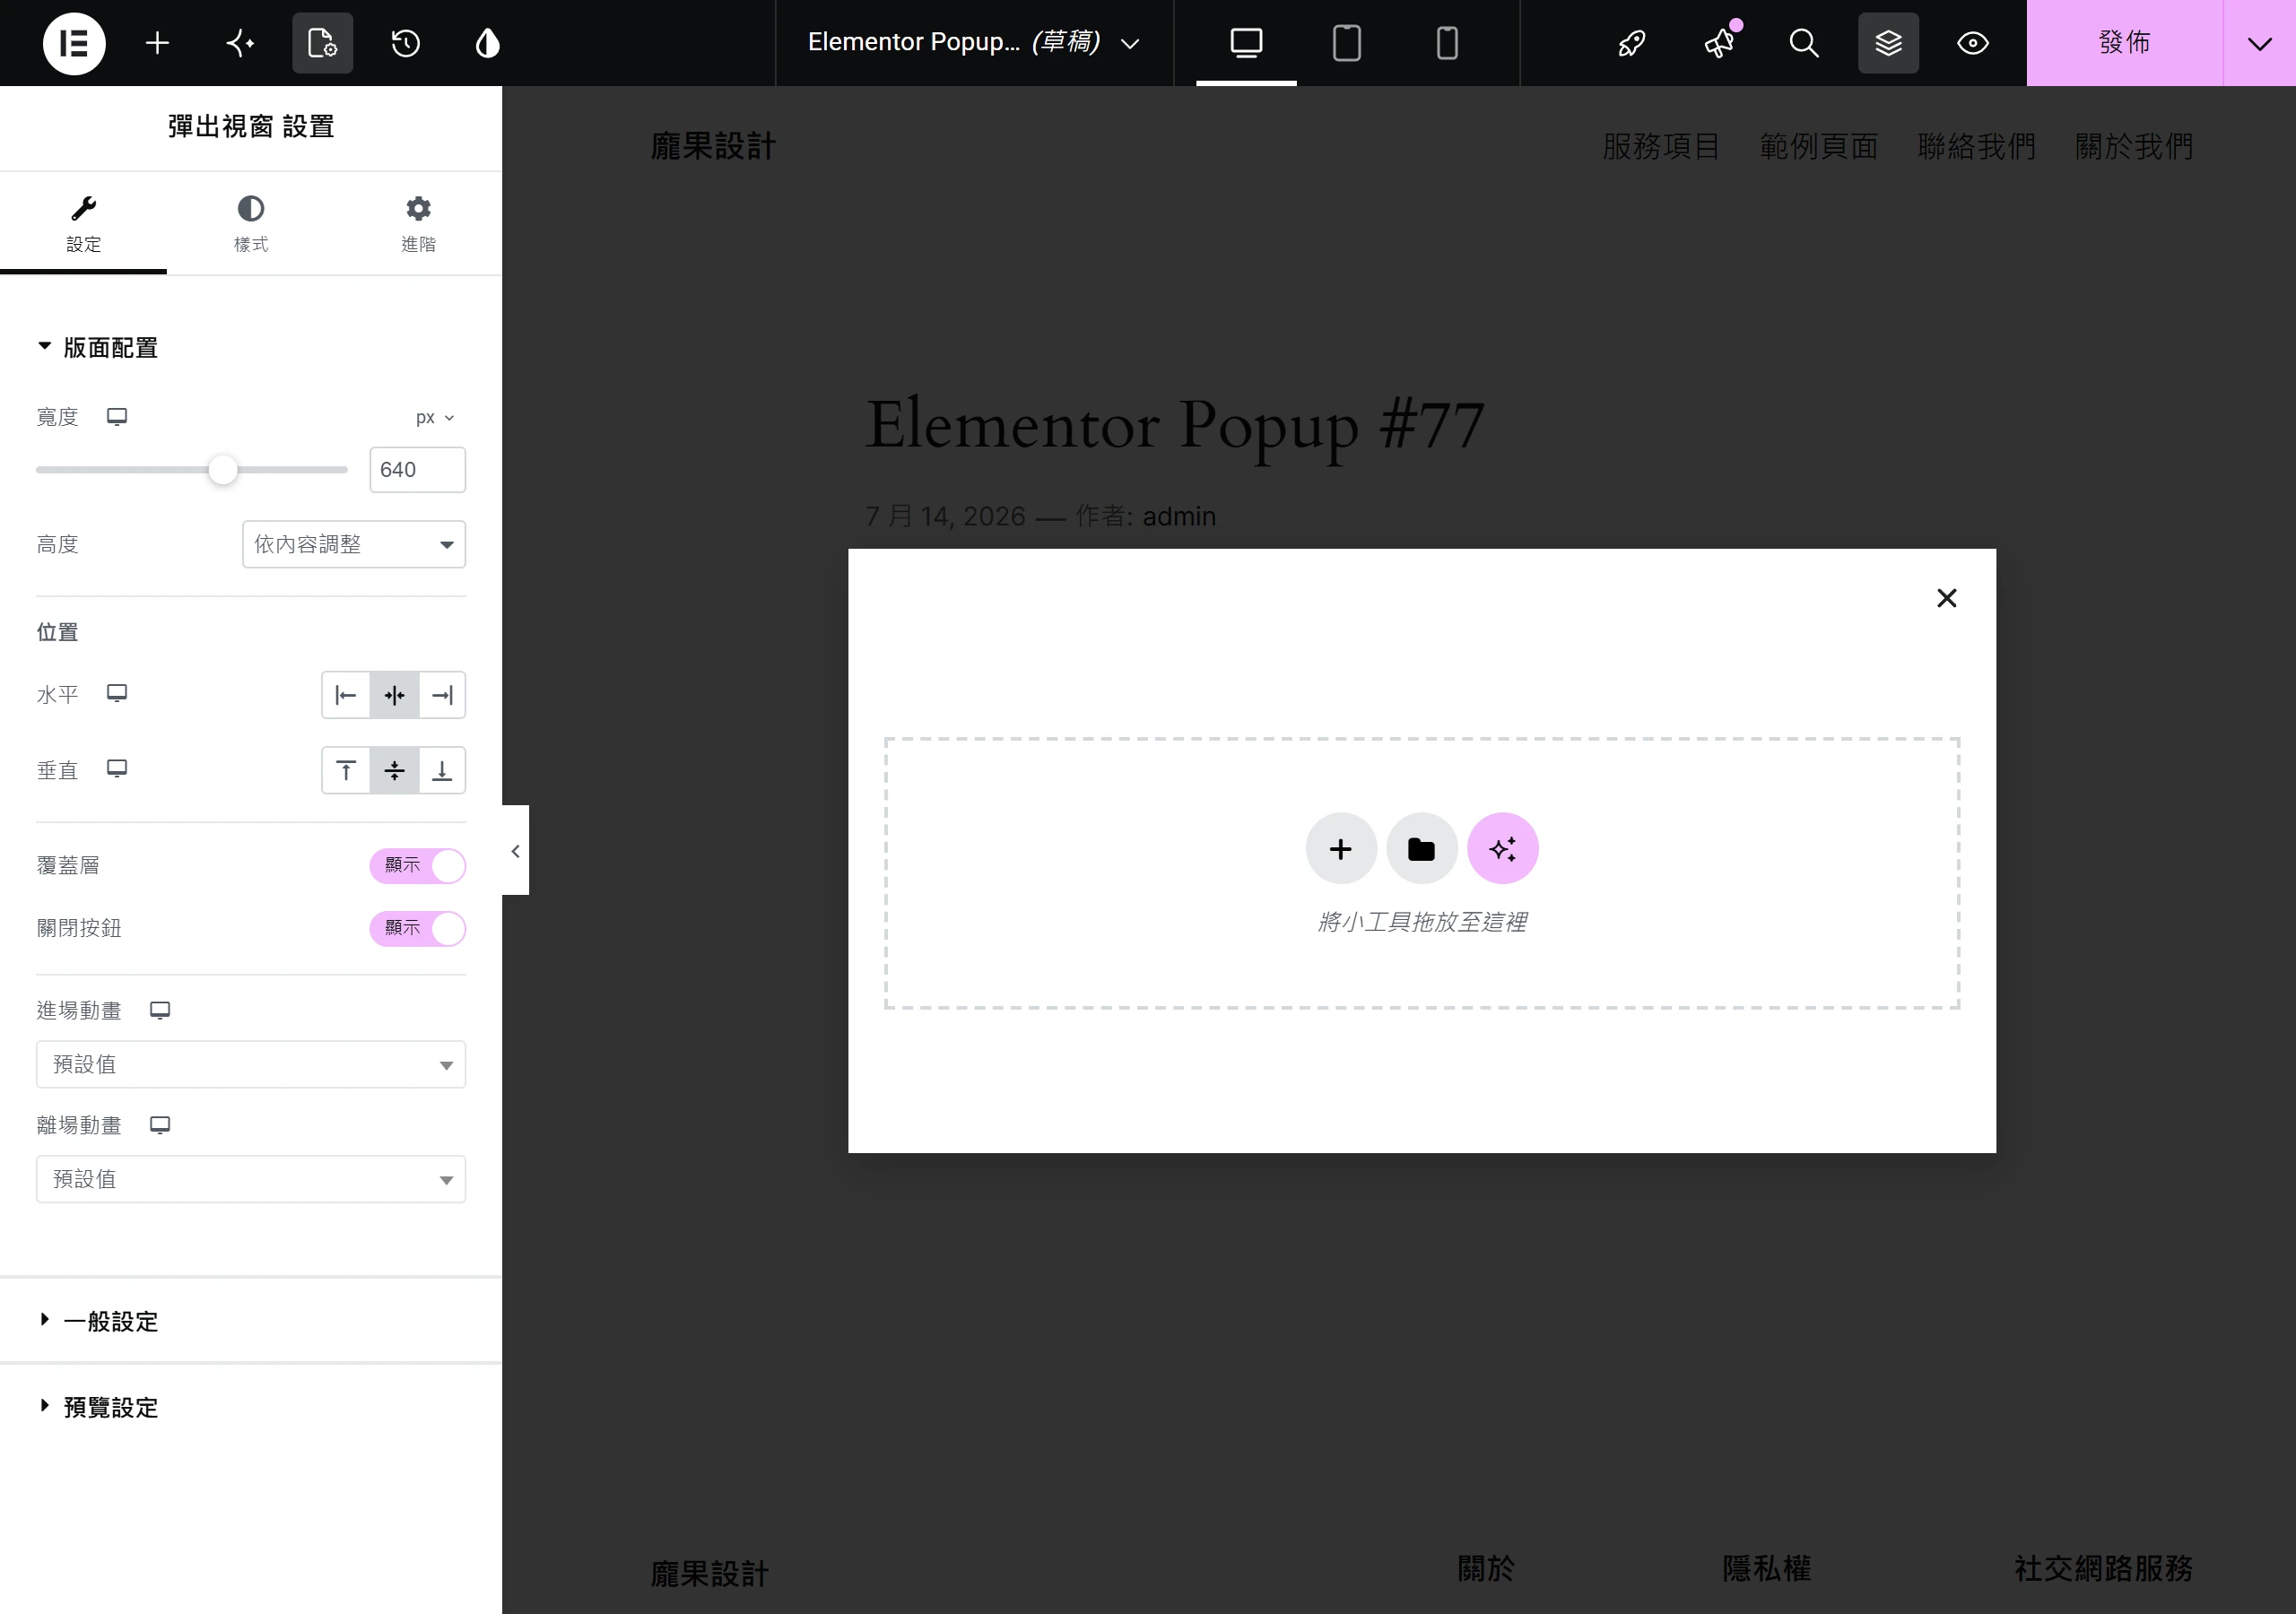This screenshot has width=2296, height=1614.
Task: Switch to the 設定 tab
Action: point(83,223)
